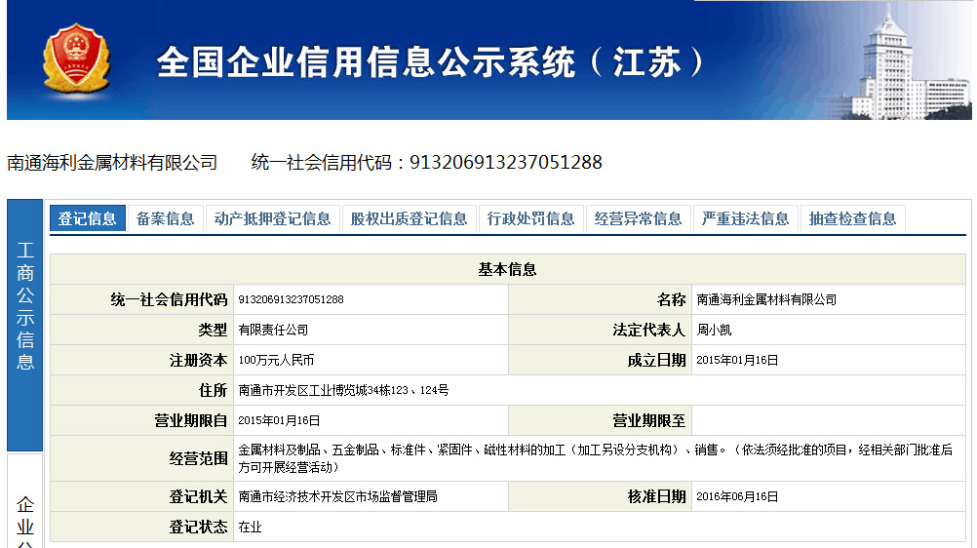Click credit code 913206913237051288 in table
This screenshot has width=977, height=548.
point(291,300)
